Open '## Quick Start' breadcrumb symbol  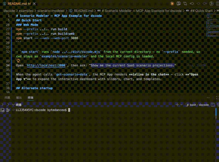pyautogui.click(x=201, y=11)
